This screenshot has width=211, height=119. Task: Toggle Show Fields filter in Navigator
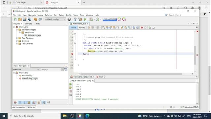pyautogui.click(x=20, y=102)
